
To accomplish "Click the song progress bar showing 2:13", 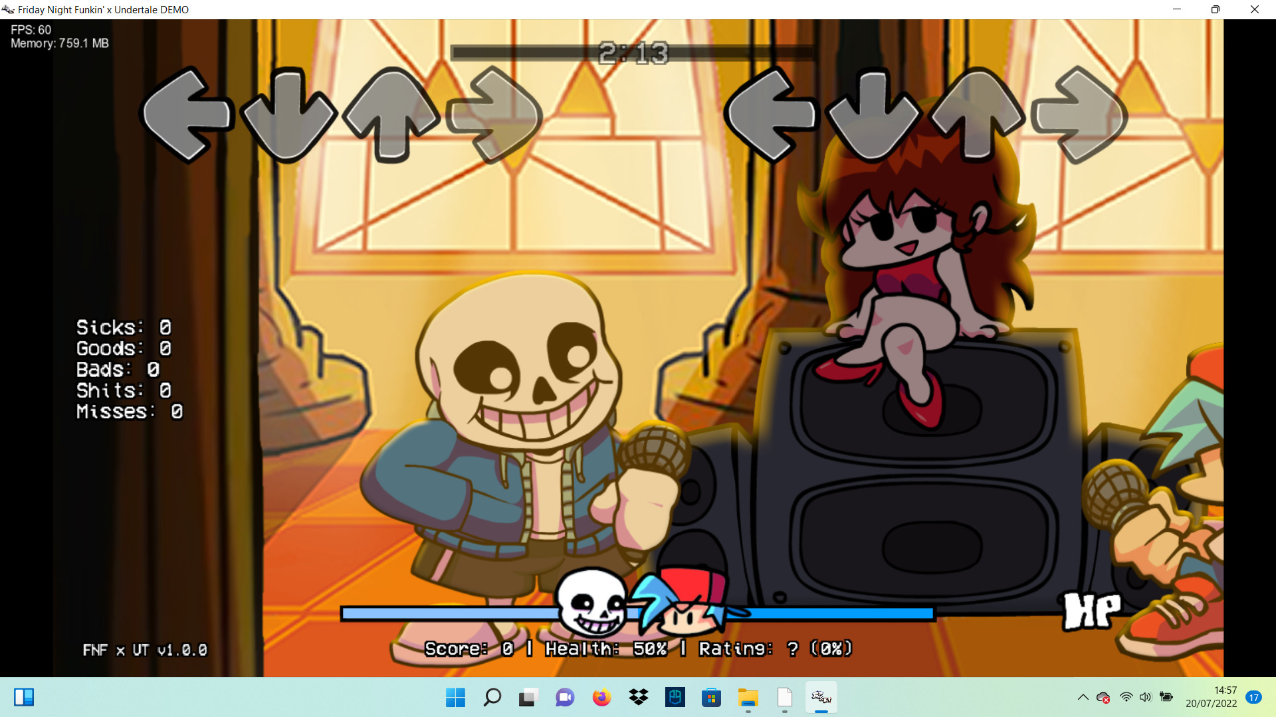I will (x=631, y=52).
